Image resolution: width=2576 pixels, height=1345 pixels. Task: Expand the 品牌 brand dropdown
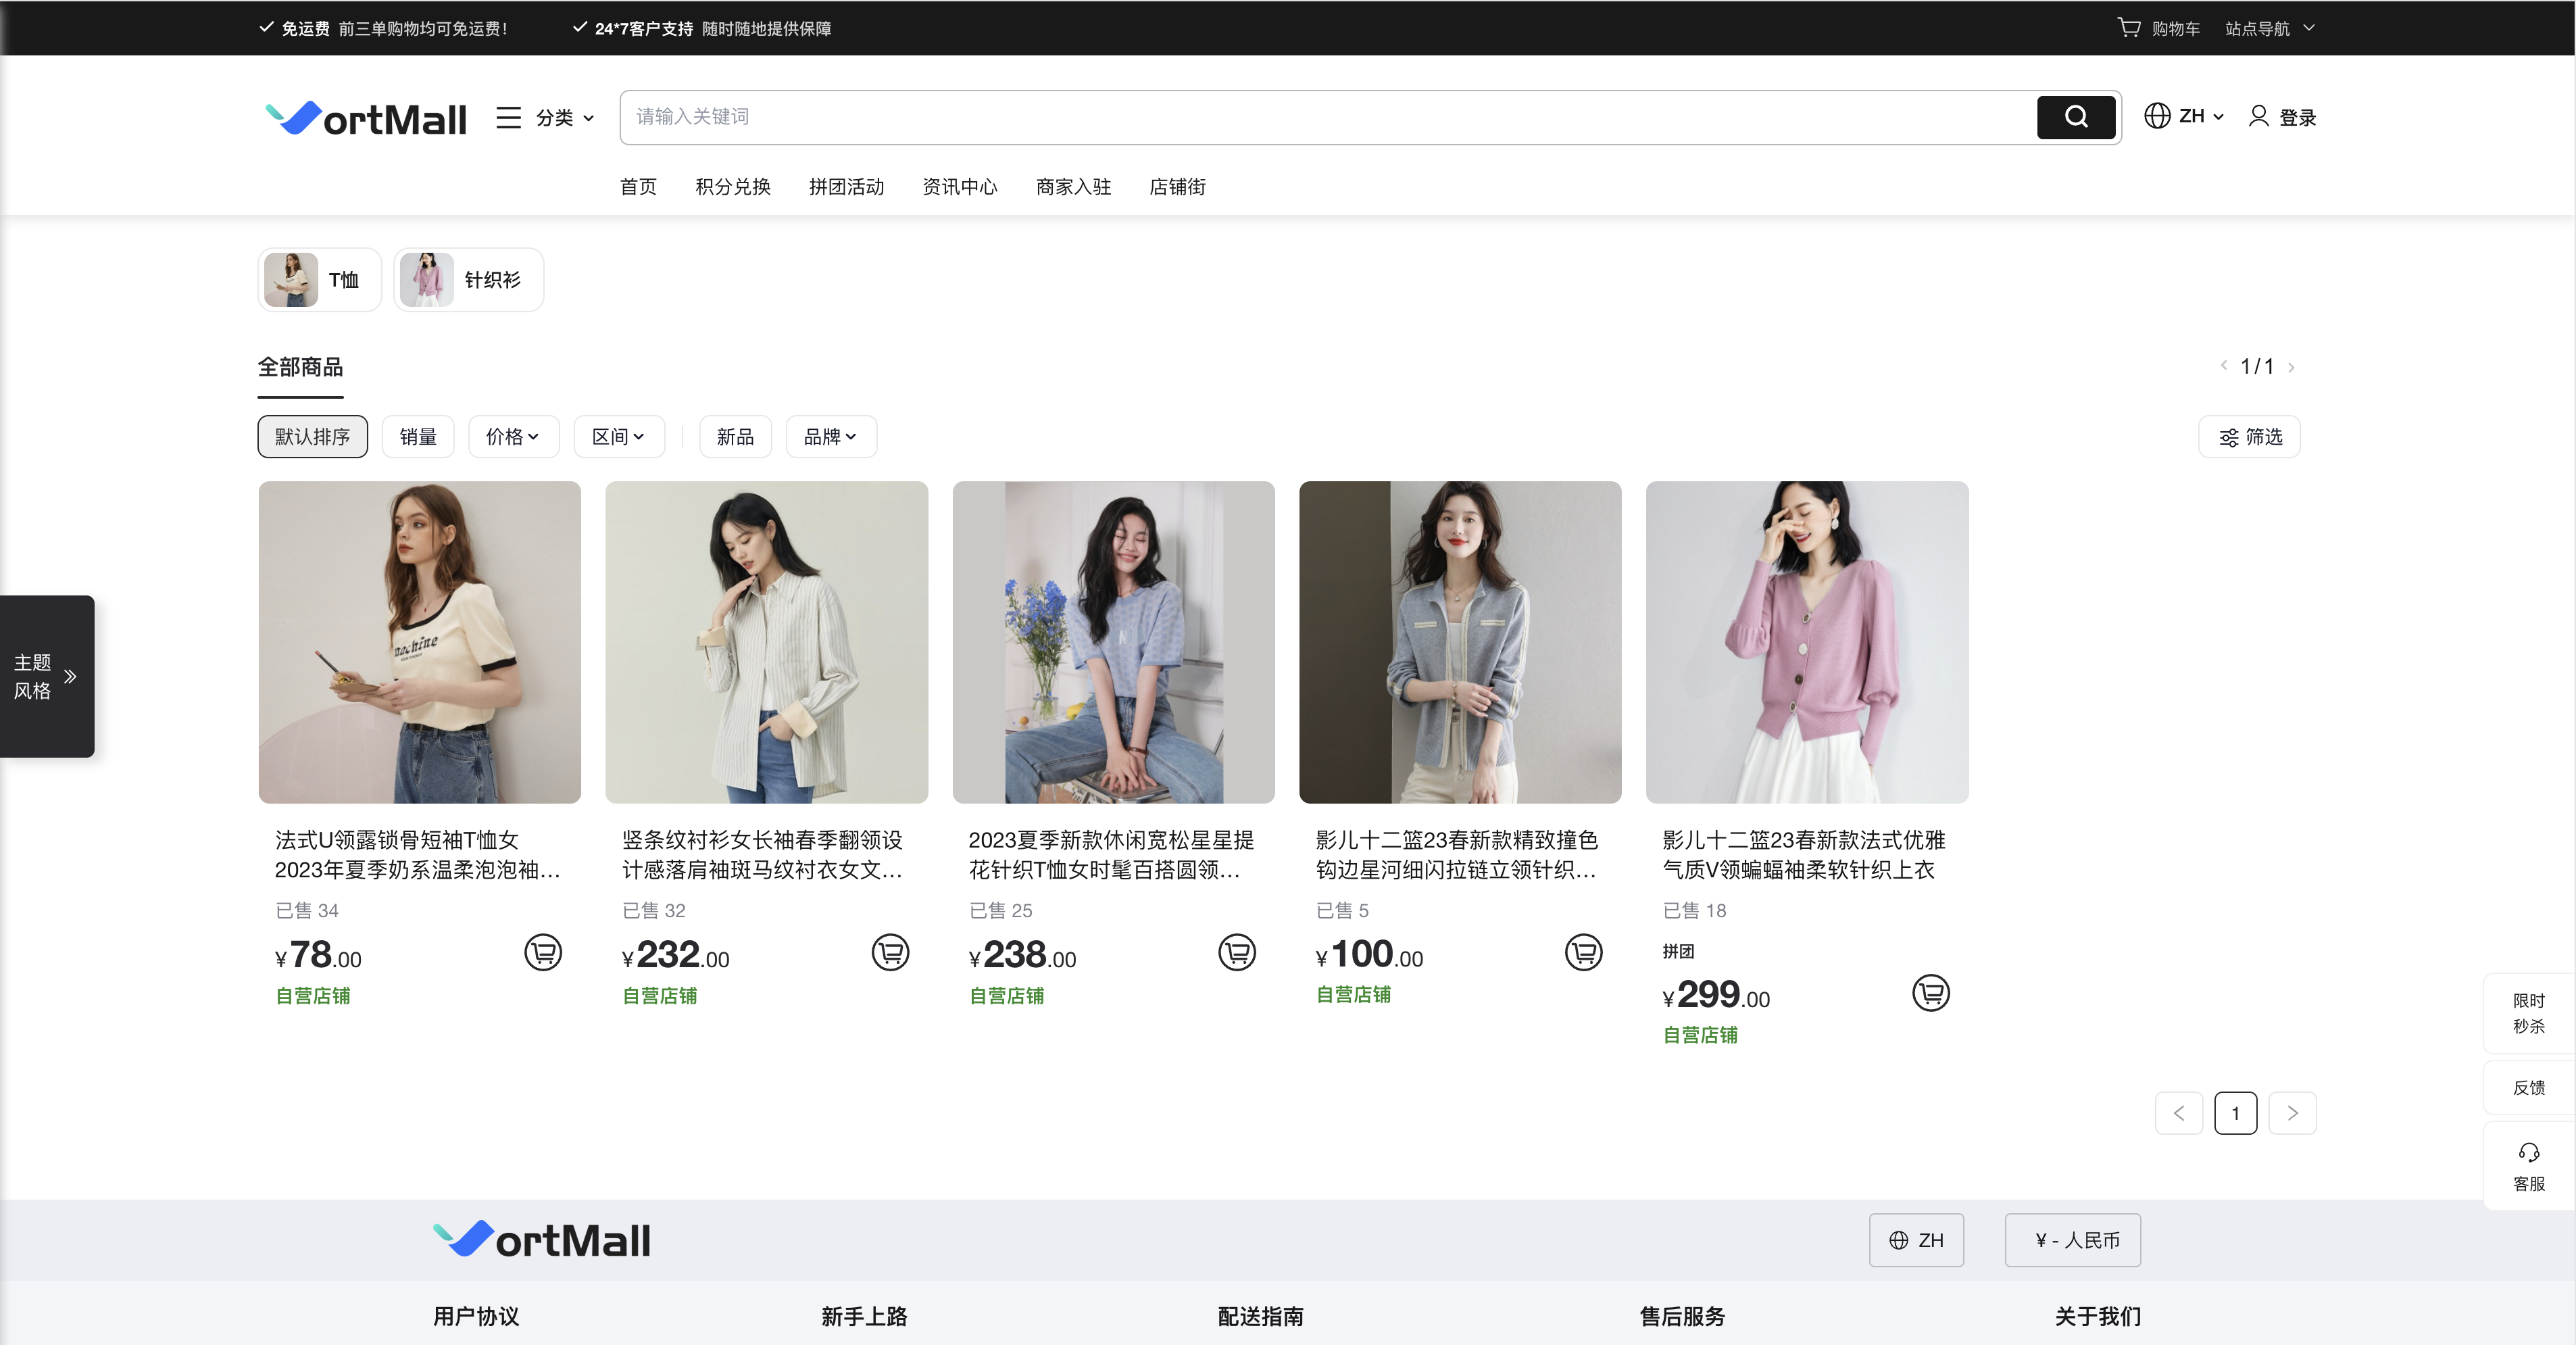click(x=830, y=437)
